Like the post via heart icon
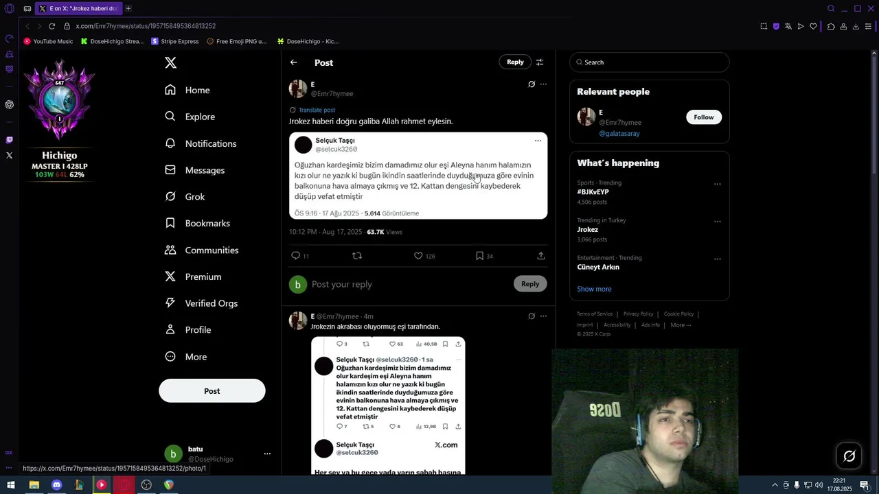The width and height of the screenshot is (879, 494). point(418,256)
